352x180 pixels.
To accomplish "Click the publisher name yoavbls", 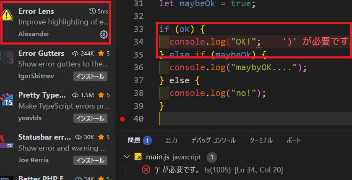I will pos(30,118).
